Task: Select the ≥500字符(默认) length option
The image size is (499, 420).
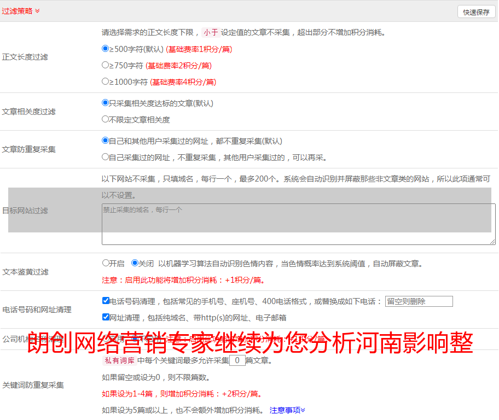Action: point(106,49)
